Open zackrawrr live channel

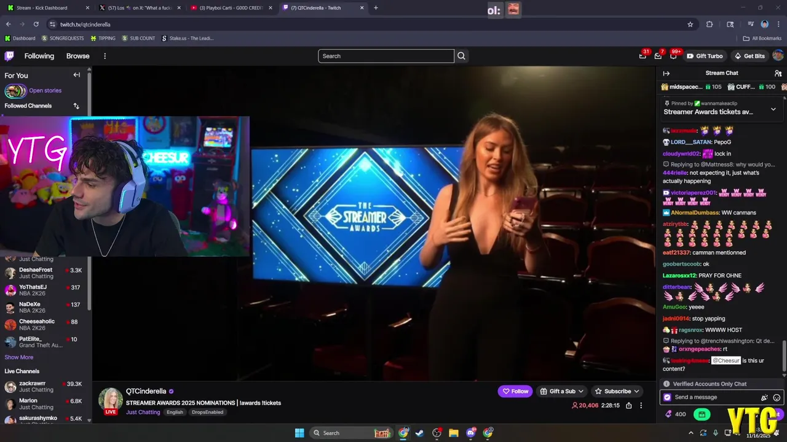[45, 387]
